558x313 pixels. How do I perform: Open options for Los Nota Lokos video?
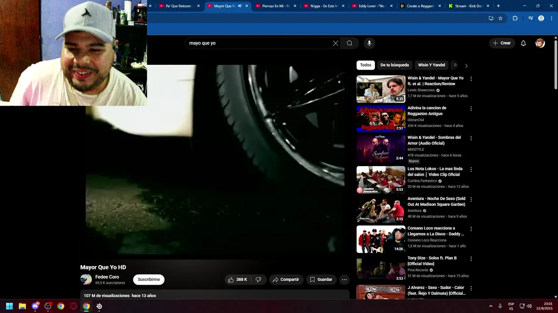[x=471, y=170]
